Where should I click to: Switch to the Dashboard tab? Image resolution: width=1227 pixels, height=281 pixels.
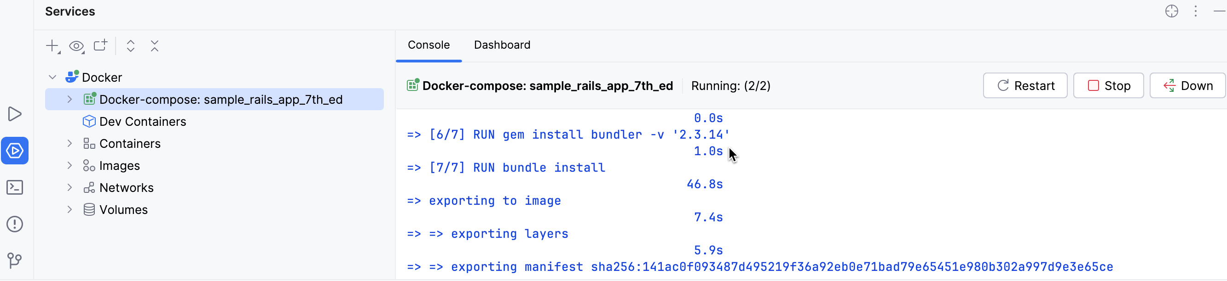coord(502,45)
